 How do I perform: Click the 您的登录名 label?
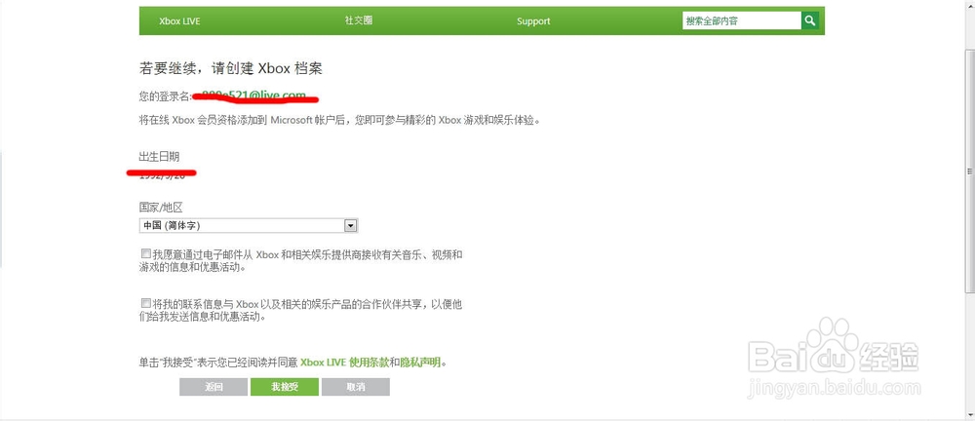tap(166, 96)
